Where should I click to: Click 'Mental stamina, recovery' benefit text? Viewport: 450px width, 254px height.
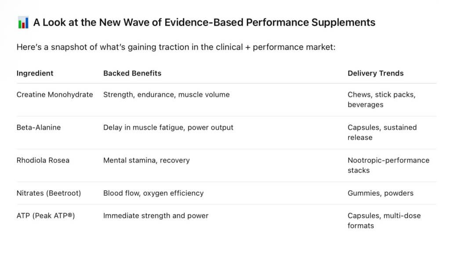(x=146, y=160)
